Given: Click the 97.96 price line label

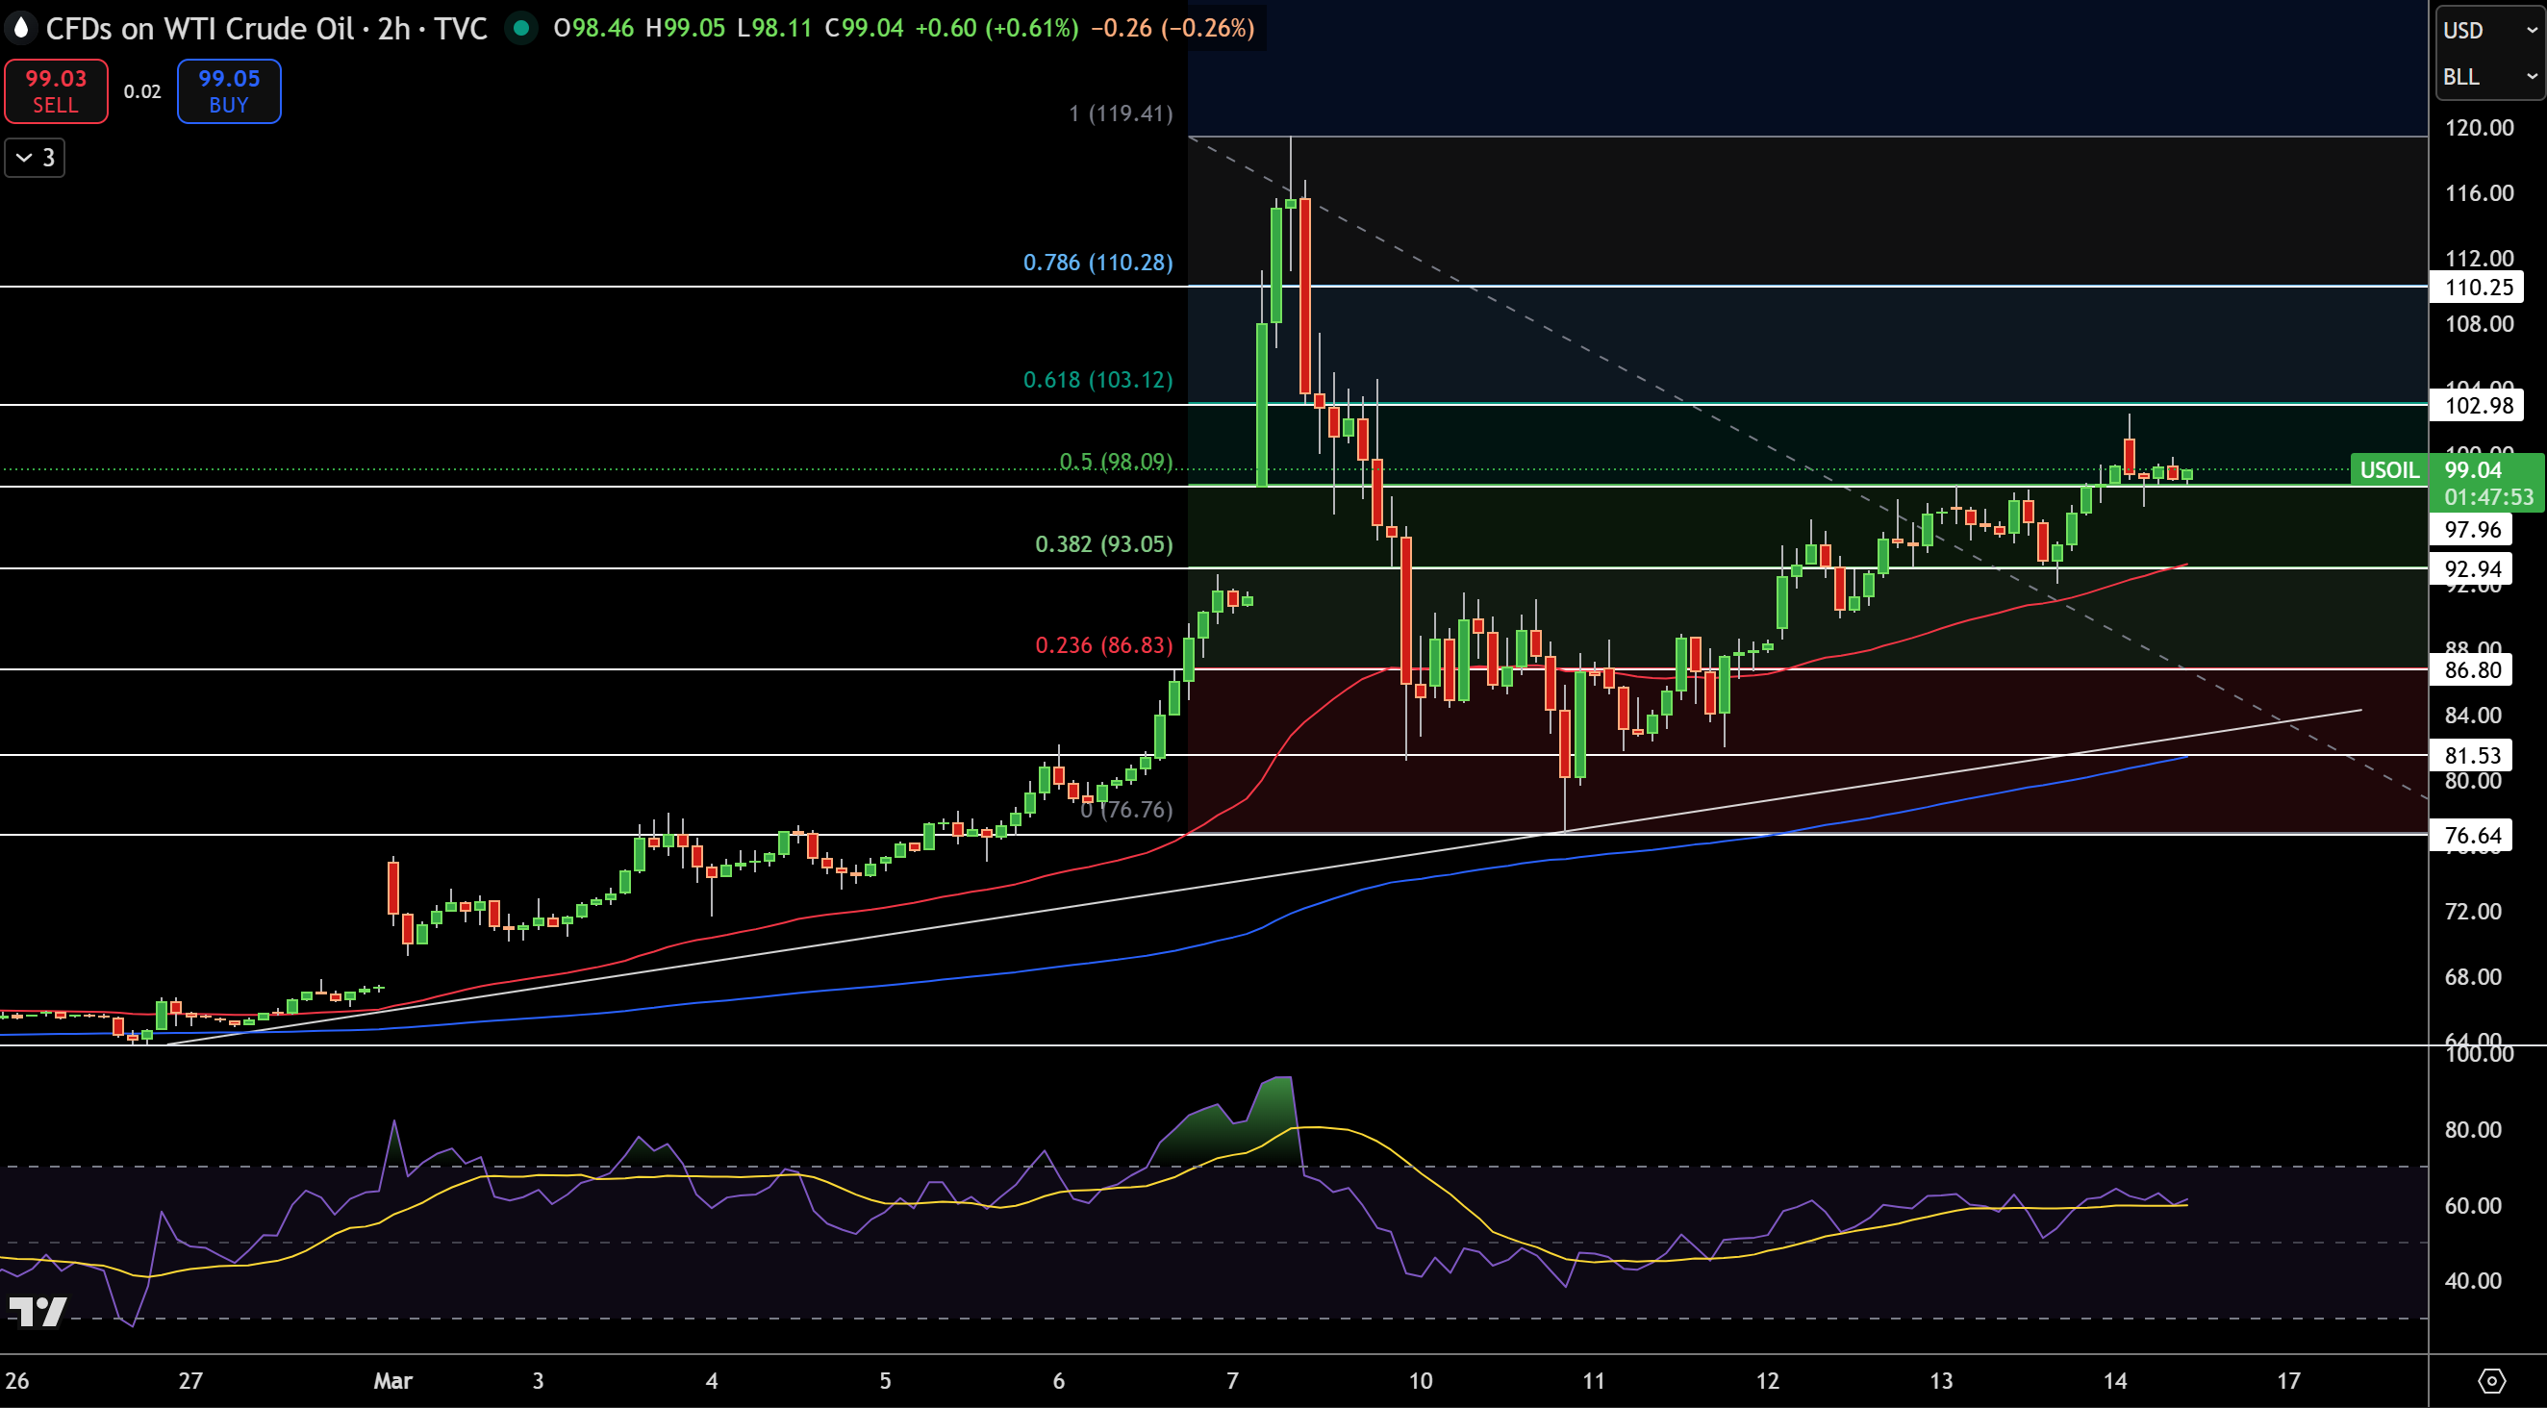Looking at the screenshot, I should click(2473, 530).
